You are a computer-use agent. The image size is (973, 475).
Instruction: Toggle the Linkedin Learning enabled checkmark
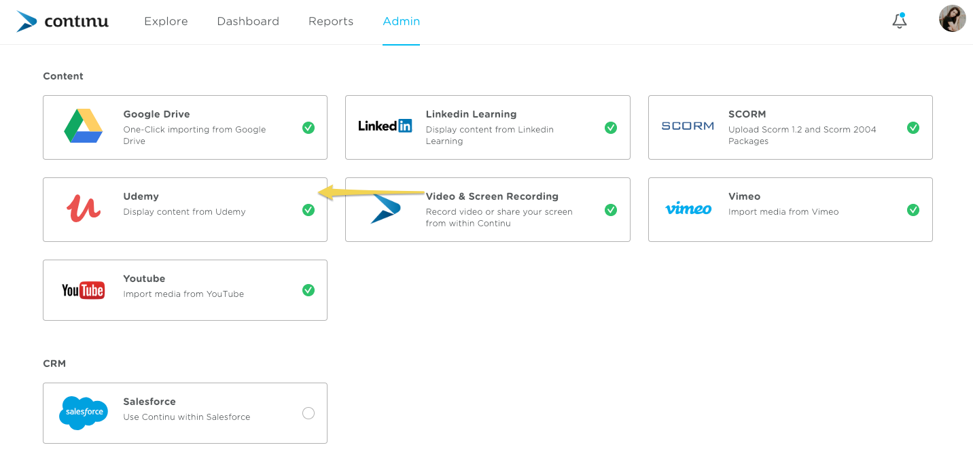(611, 128)
